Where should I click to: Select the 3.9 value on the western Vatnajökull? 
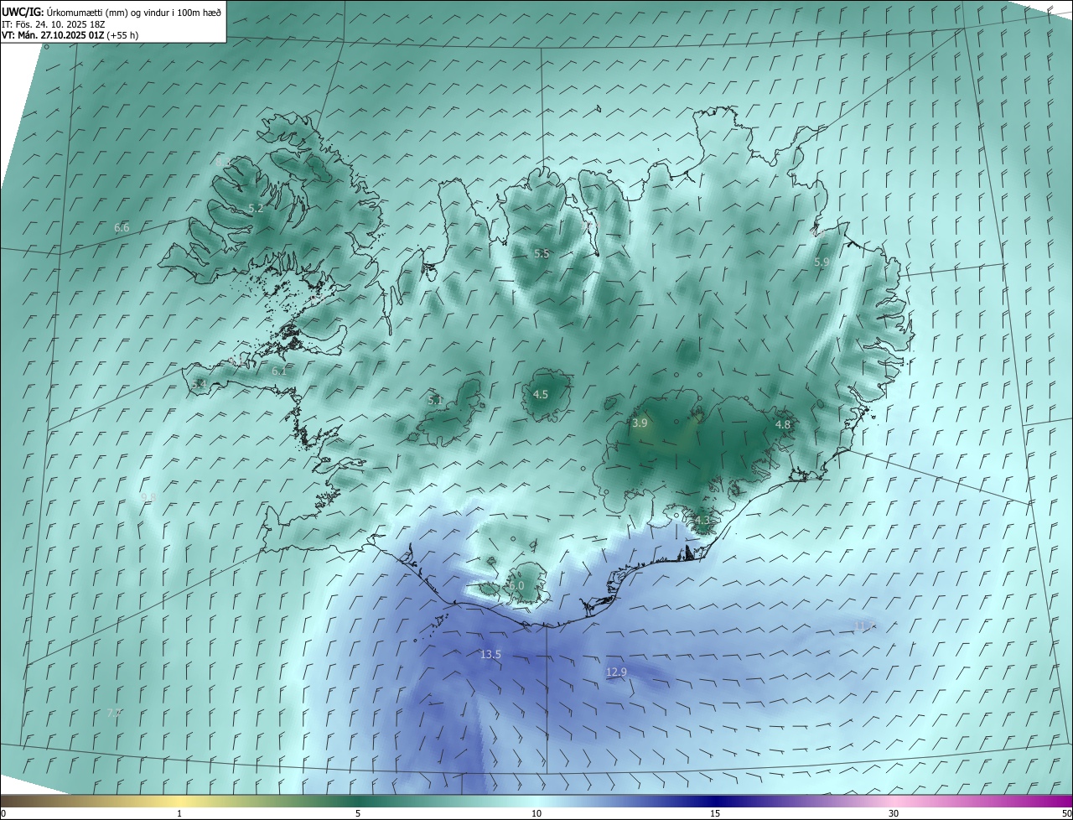click(640, 423)
